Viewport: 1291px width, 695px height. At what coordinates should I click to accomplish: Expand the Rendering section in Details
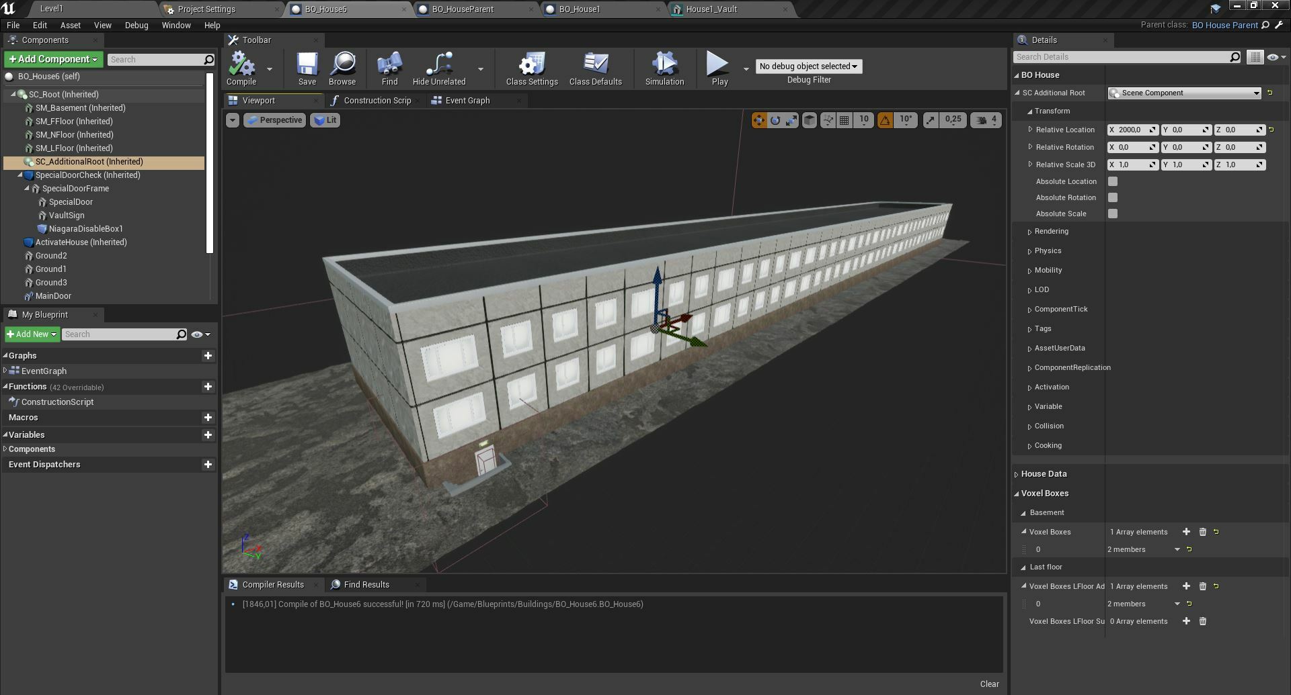click(x=1051, y=232)
